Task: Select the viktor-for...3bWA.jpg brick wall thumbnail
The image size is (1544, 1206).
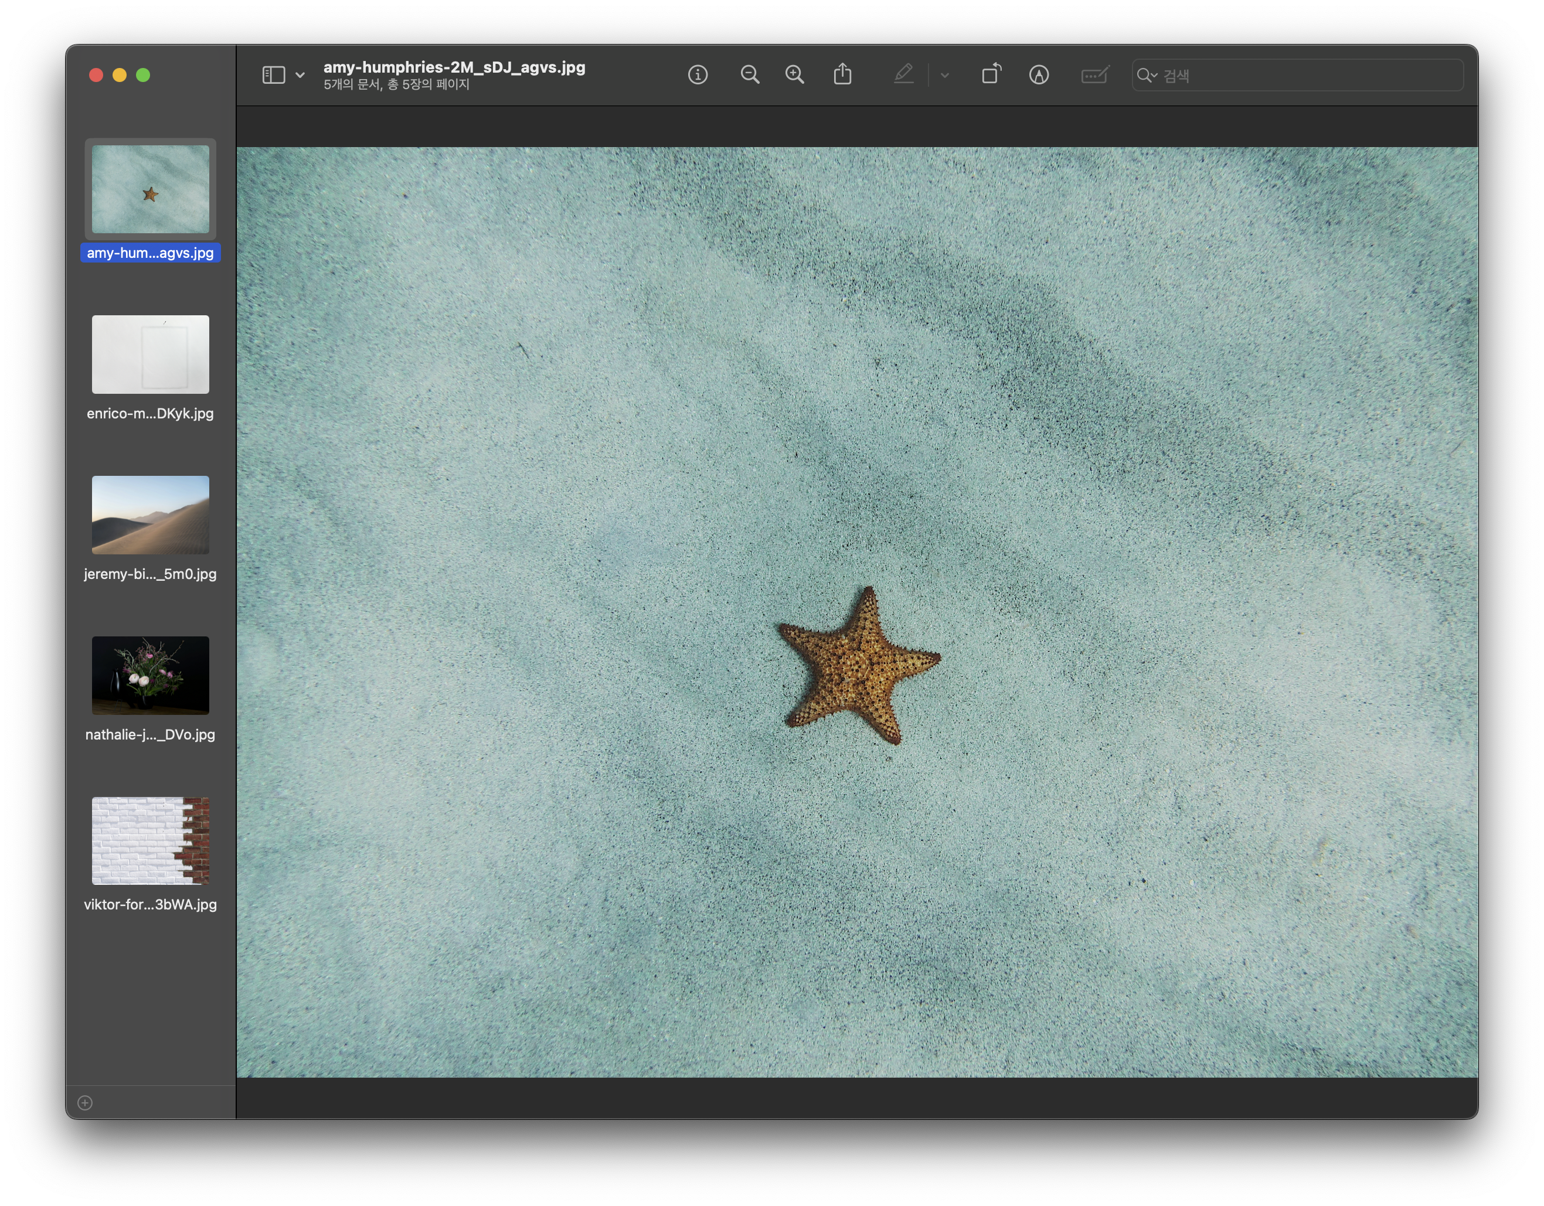Action: (151, 840)
